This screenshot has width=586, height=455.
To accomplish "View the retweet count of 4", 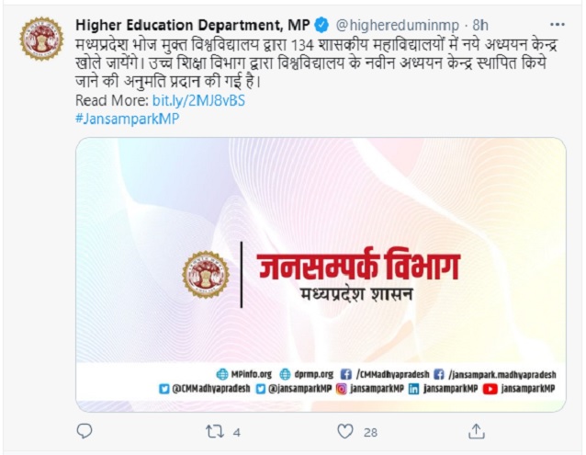I will click(x=237, y=433).
